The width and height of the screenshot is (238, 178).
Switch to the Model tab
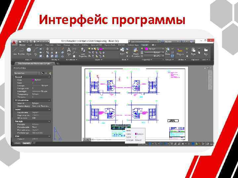[x=18, y=143]
